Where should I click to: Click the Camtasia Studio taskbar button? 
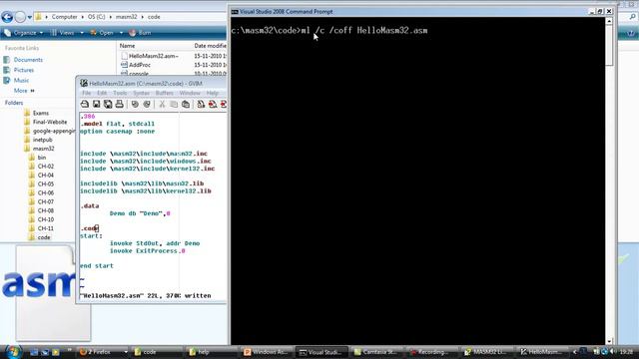pos(377,352)
